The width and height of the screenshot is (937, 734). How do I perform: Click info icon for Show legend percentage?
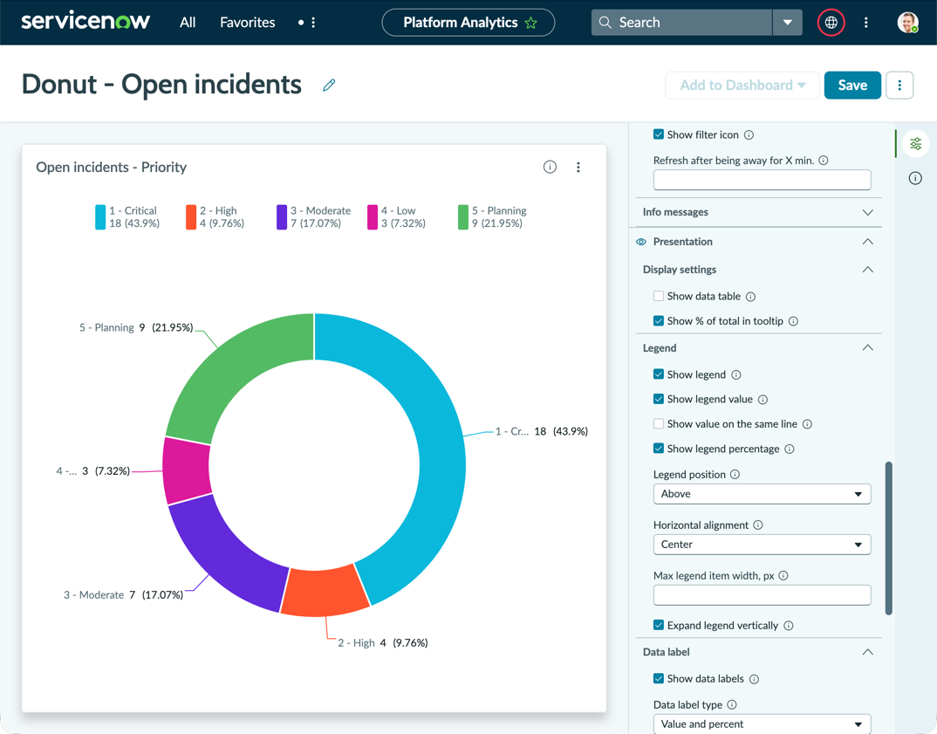point(789,449)
